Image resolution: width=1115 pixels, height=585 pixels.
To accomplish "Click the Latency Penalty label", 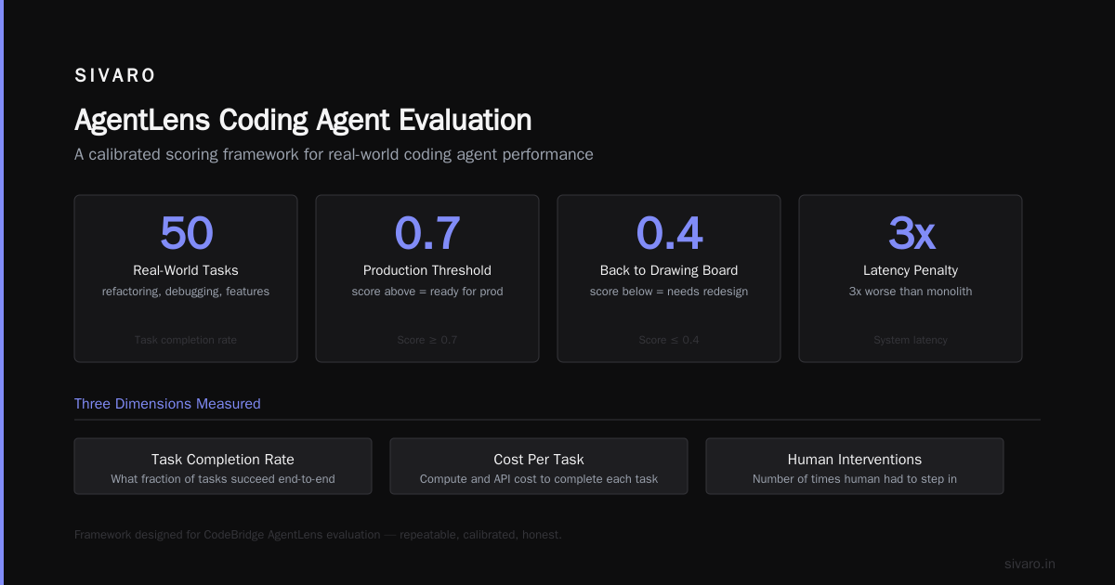I will tap(911, 270).
